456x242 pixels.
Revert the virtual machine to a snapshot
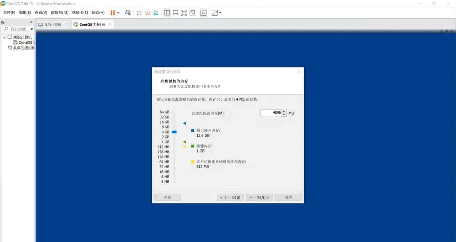pyautogui.click(x=147, y=12)
